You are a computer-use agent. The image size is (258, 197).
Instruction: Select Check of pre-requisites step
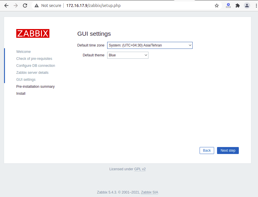tap(34, 59)
